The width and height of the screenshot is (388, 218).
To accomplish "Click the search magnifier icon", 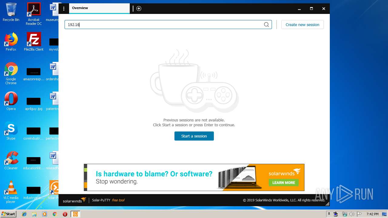I will (x=266, y=25).
